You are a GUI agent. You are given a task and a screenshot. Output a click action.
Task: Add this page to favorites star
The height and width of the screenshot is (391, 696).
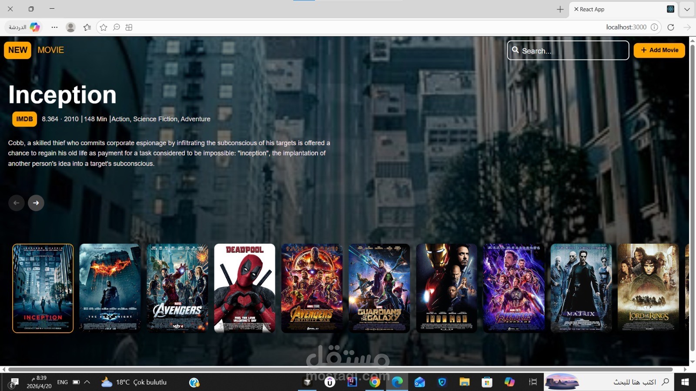104,27
